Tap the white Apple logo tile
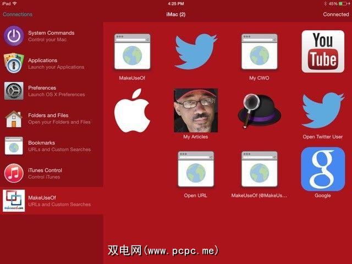The height and width of the screenshot is (264, 352). 132,111
